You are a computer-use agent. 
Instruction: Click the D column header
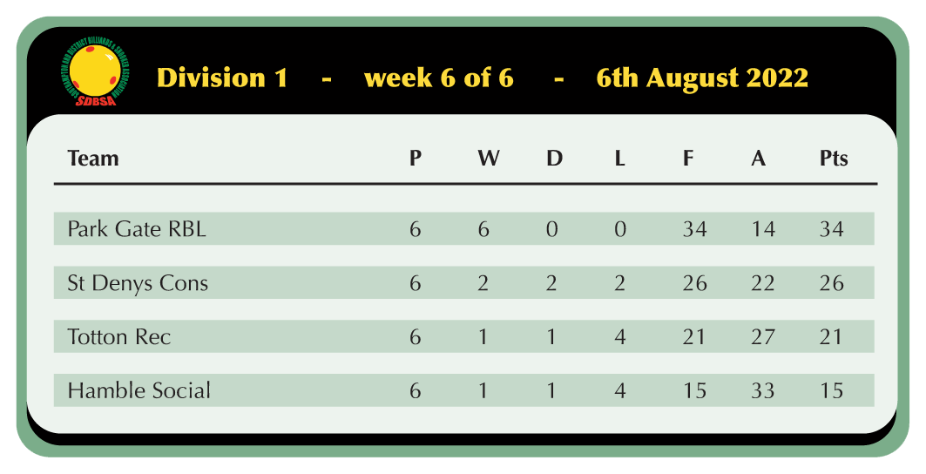pos(555,159)
